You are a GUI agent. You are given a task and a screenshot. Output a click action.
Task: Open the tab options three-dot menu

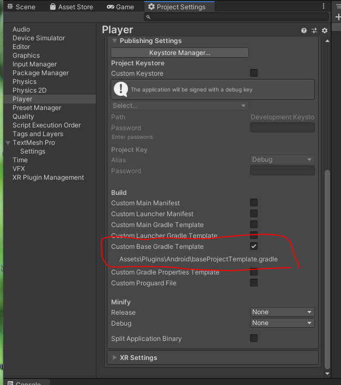(324, 6)
